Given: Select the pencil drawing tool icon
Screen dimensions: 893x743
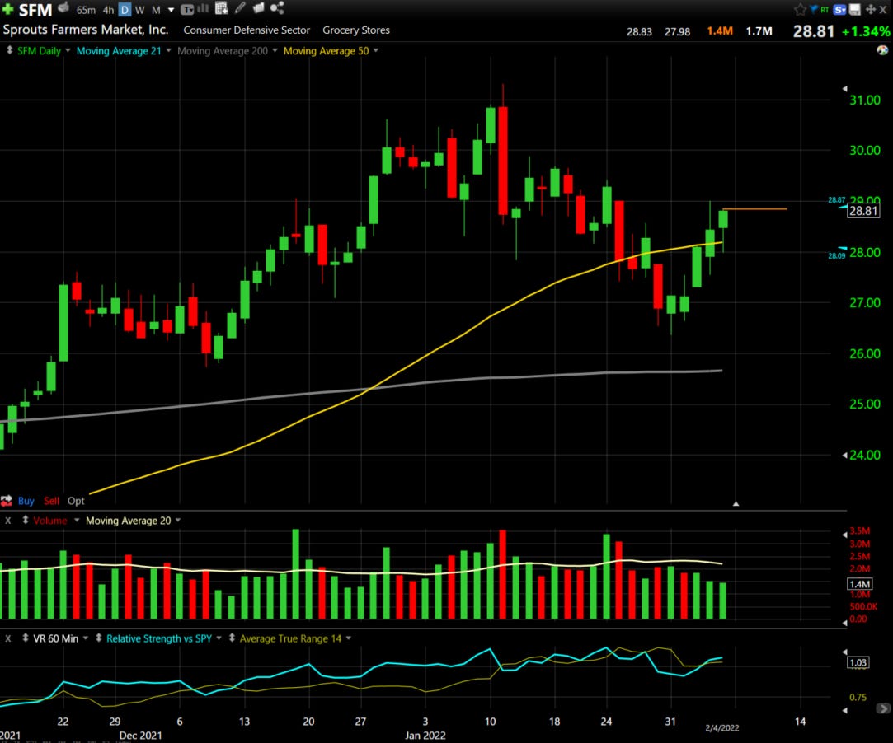Looking at the screenshot, I should (240, 7).
